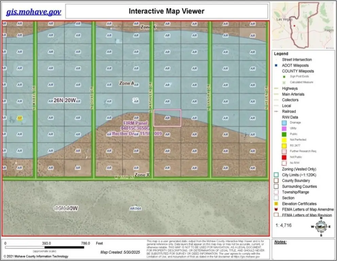Image resolution: width=337 pixels, height=261 pixels.
Task: Select the red Not Public color swatch
Action: (284, 157)
